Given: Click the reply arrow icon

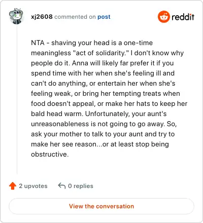Looking at the screenshot, I should click(62, 186).
